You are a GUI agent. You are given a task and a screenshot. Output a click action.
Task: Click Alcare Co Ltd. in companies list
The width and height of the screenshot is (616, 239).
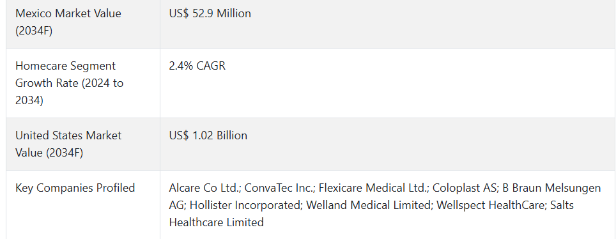pyautogui.click(x=204, y=188)
